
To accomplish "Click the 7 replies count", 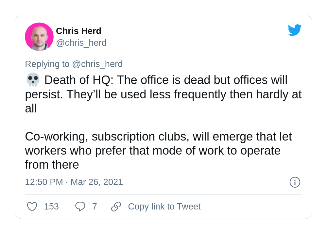I will pyautogui.click(x=95, y=207).
